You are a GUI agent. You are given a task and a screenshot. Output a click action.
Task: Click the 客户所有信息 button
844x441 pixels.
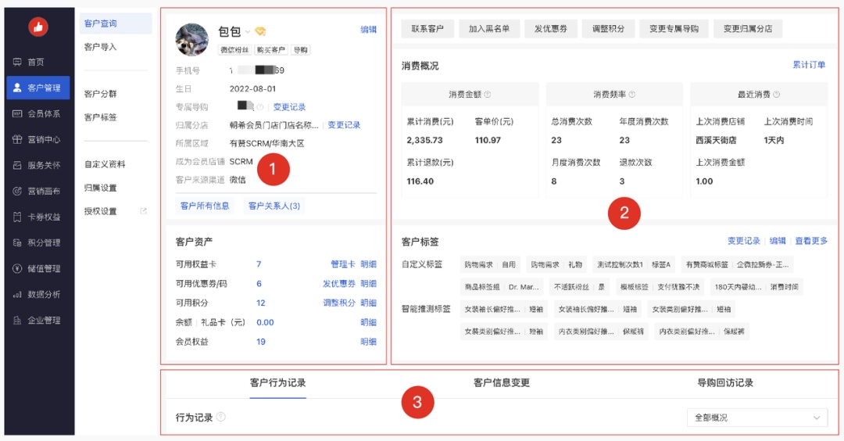pyautogui.click(x=205, y=206)
